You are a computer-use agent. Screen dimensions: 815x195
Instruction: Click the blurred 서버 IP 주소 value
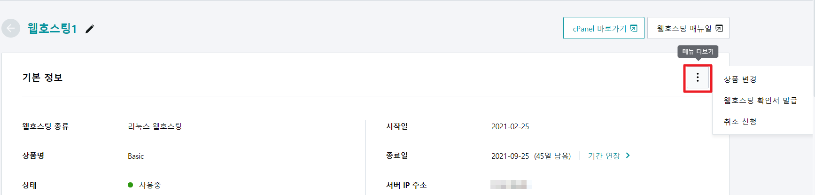coord(510,185)
